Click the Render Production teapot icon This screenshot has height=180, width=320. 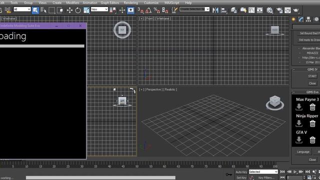(x=296, y=10)
